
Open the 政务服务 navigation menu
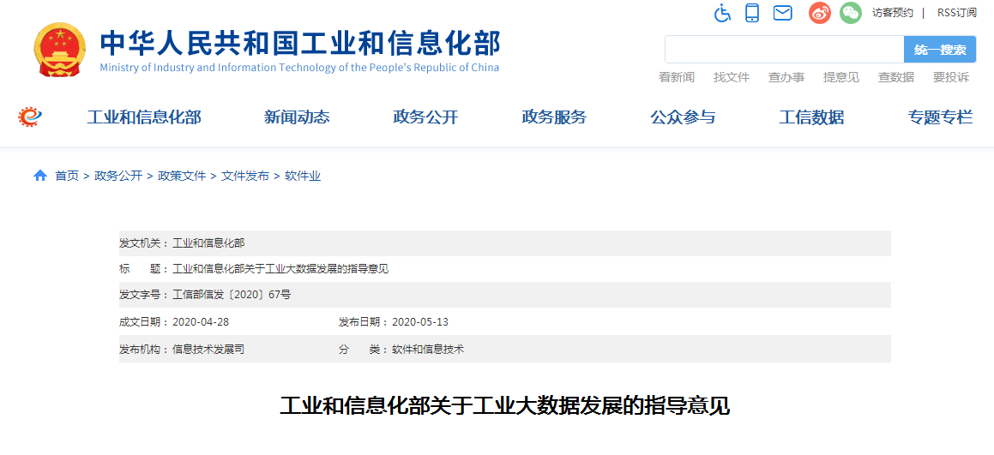[554, 117]
